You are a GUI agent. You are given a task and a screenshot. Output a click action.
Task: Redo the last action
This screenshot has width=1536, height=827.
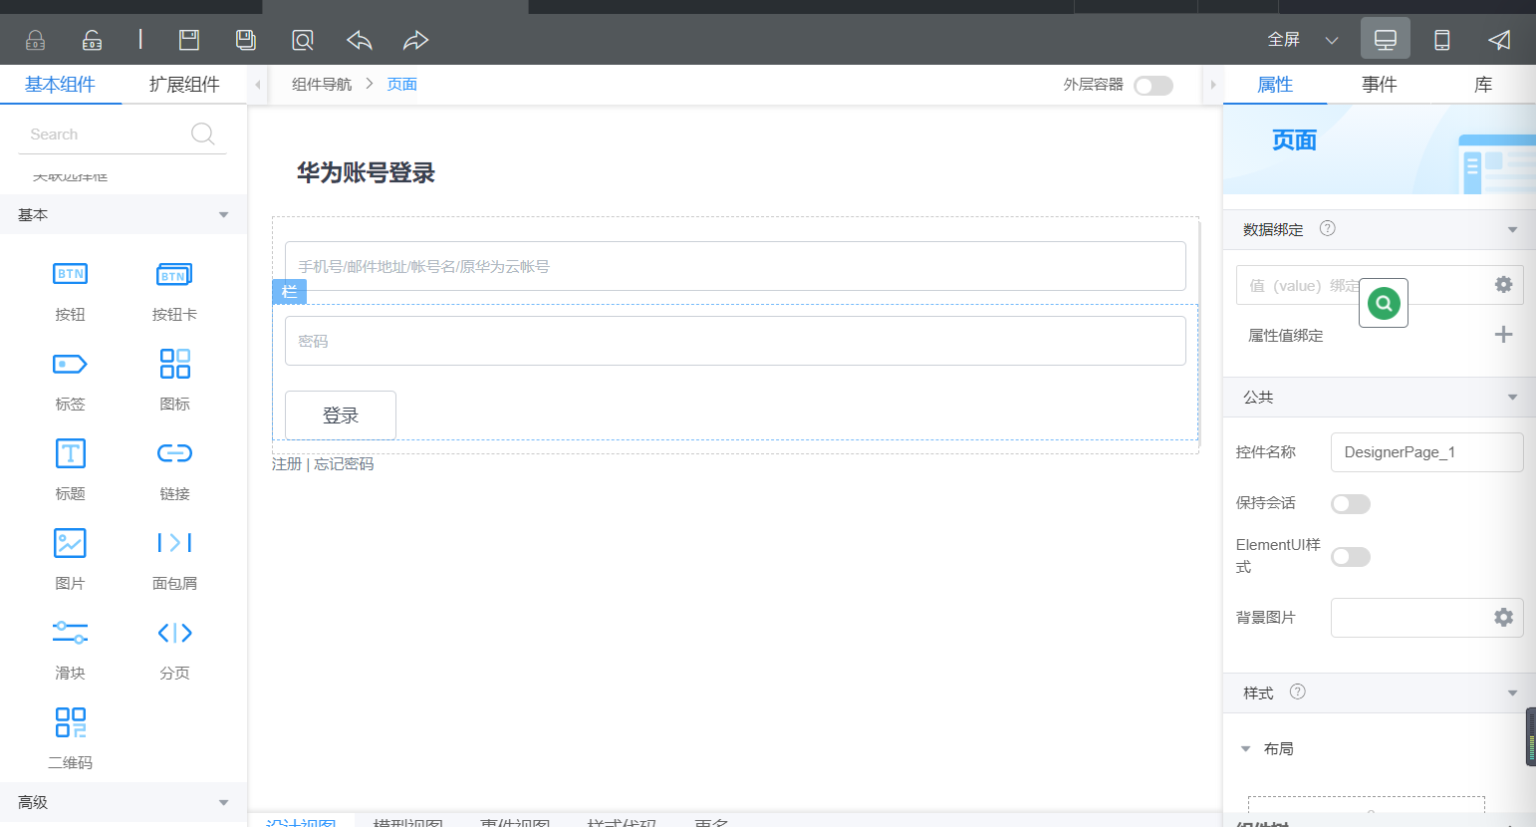(x=415, y=40)
